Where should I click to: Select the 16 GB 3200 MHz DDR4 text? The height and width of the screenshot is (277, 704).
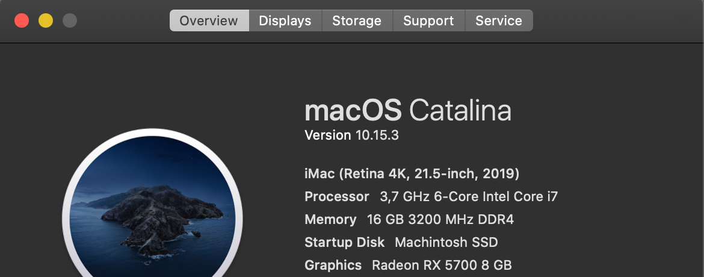[440, 219]
